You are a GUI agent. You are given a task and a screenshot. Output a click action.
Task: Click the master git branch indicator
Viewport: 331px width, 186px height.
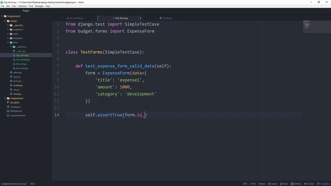point(273,184)
